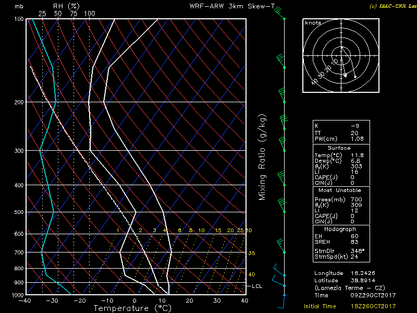Click the StmDir value "348°"
Viewport: 417px width, 313px height.
(x=357, y=251)
